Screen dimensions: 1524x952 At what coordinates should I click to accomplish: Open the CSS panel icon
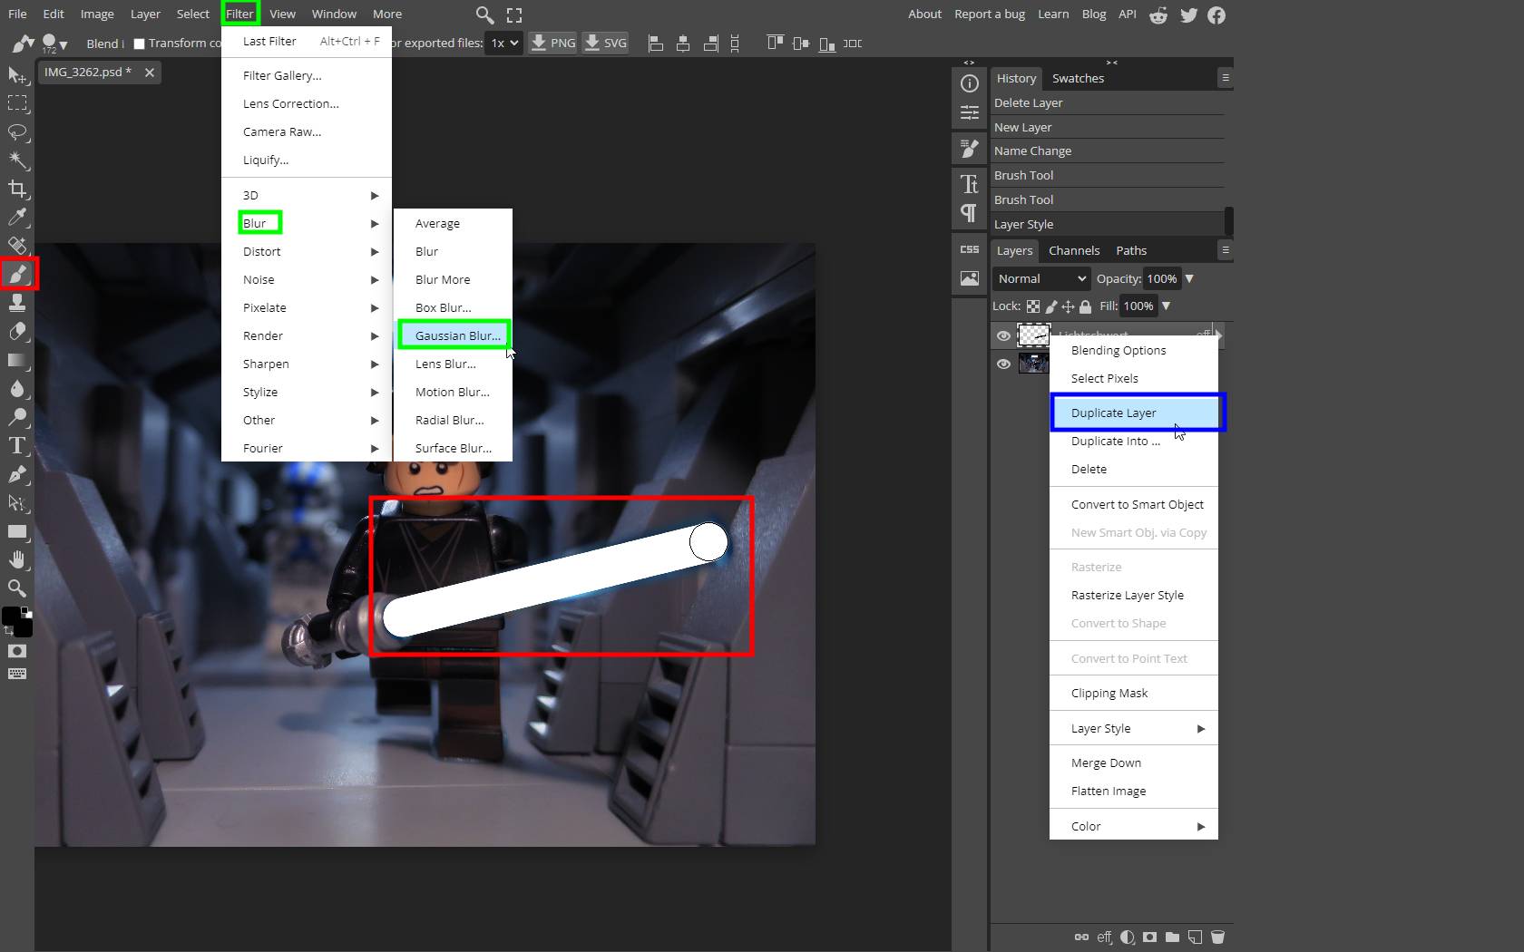tap(970, 249)
